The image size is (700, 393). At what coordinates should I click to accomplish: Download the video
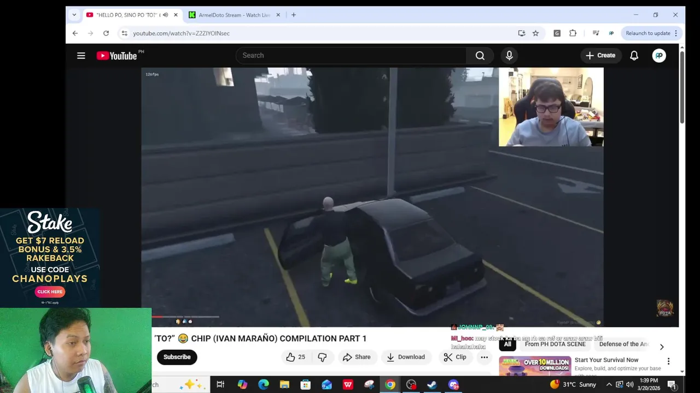[405, 357]
